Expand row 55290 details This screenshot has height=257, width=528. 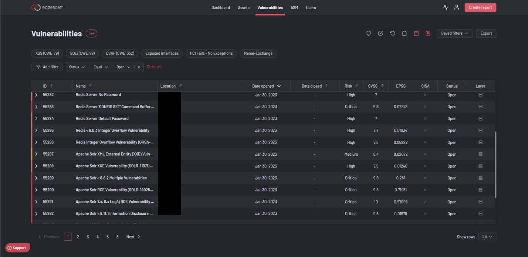click(x=36, y=190)
